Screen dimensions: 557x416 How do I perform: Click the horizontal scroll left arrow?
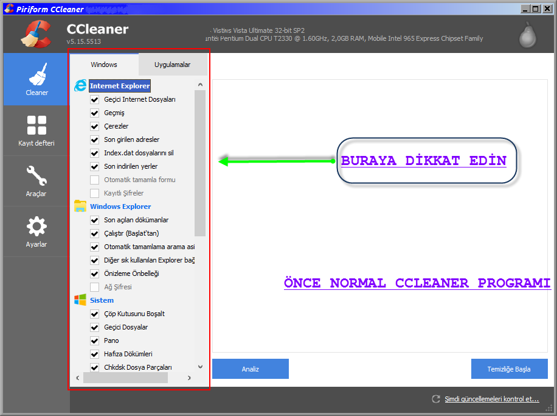[77, 378]
